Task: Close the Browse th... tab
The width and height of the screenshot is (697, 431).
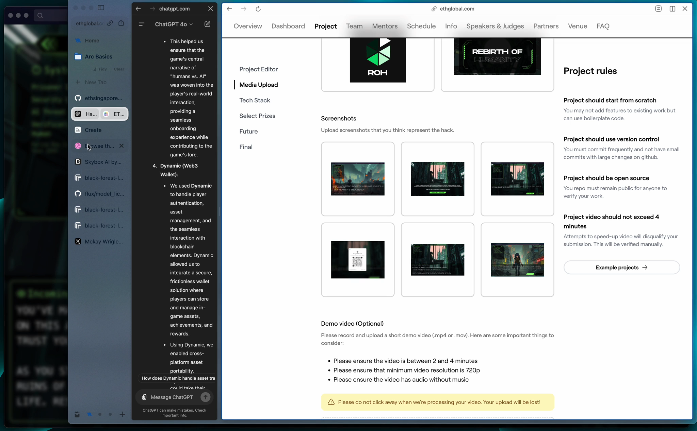Action: 121,146
